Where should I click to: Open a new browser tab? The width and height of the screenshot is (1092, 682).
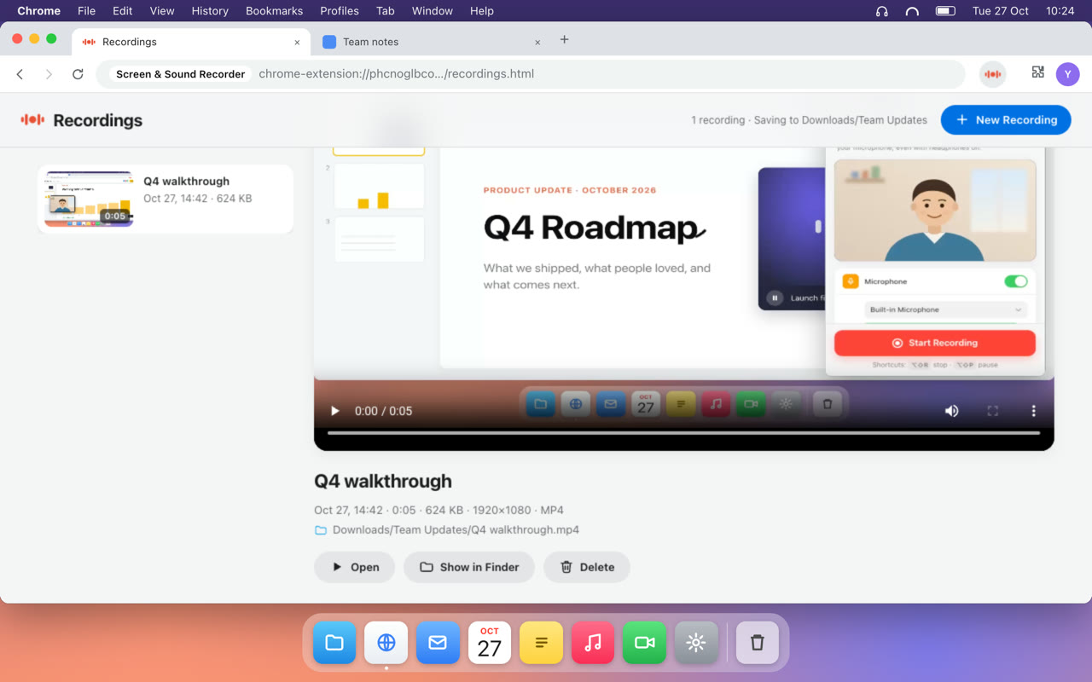564,40
